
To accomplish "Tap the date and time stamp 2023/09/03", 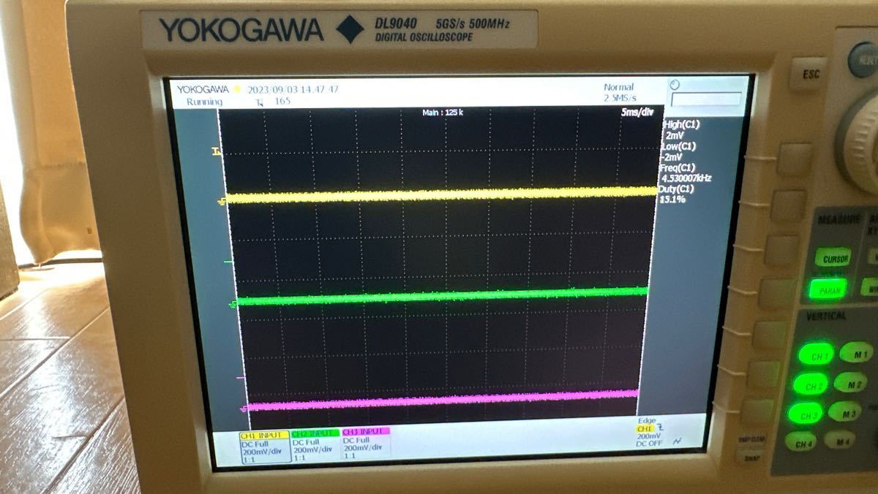I will pyautogui.click(x=293, y=89).
